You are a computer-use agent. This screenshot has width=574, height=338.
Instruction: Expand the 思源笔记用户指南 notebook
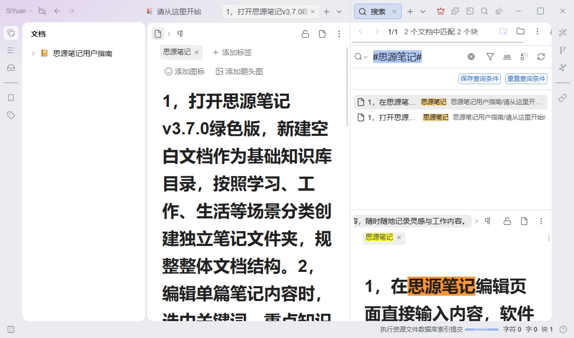point(33,53)
